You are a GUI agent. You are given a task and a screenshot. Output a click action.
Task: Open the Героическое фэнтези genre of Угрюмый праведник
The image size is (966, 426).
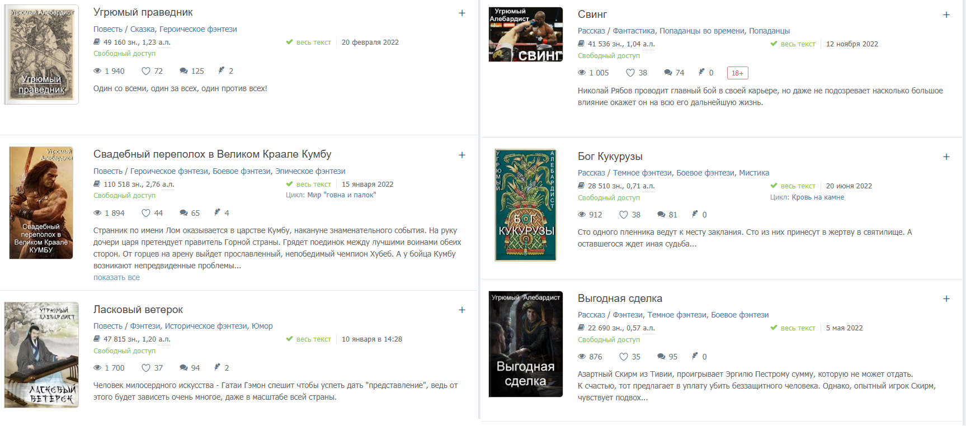pyautogui.click(x=198, y=29)
